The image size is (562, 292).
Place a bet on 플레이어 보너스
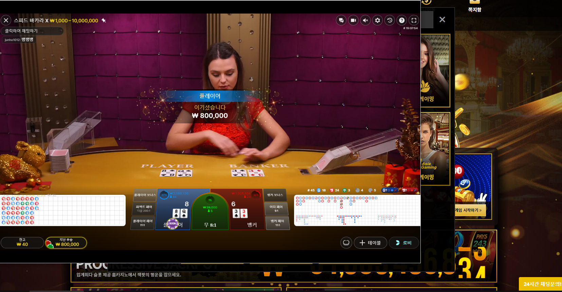point(145,195)
